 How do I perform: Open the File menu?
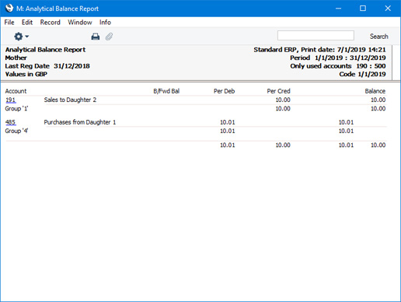pyautogui.click(x=9, y=23)
